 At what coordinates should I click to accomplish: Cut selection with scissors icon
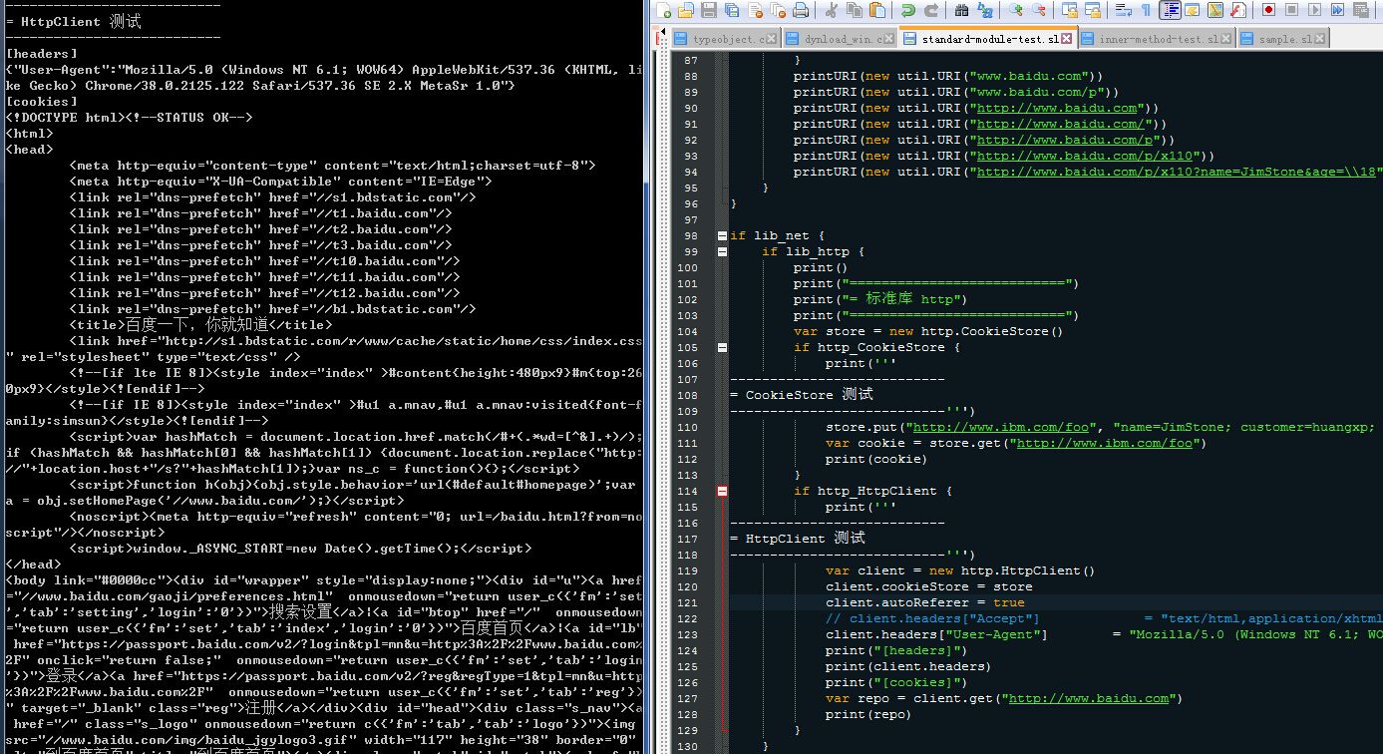pos(832,10)
